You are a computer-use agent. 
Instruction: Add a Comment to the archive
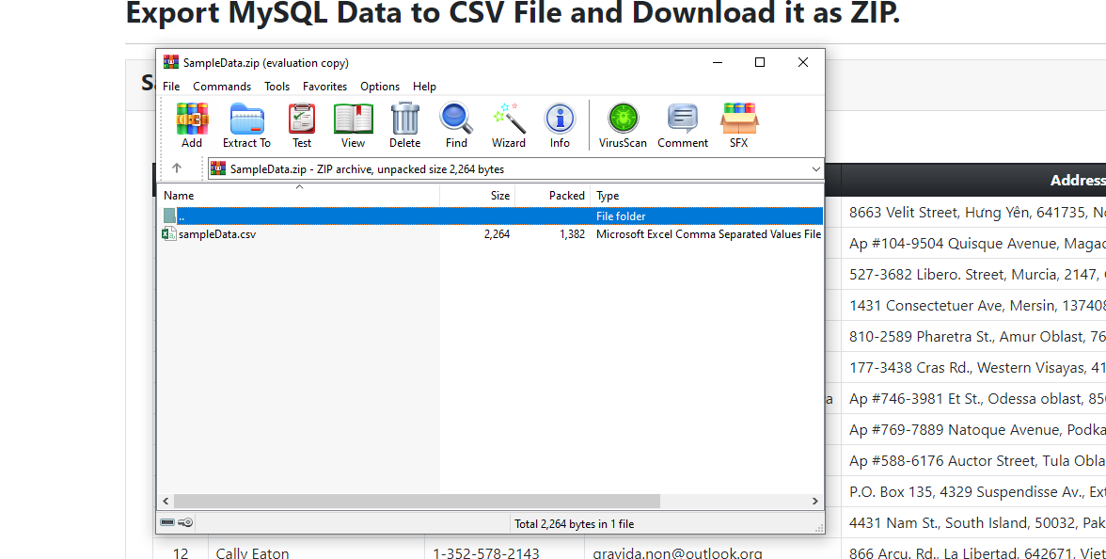[x=683, y=125]
